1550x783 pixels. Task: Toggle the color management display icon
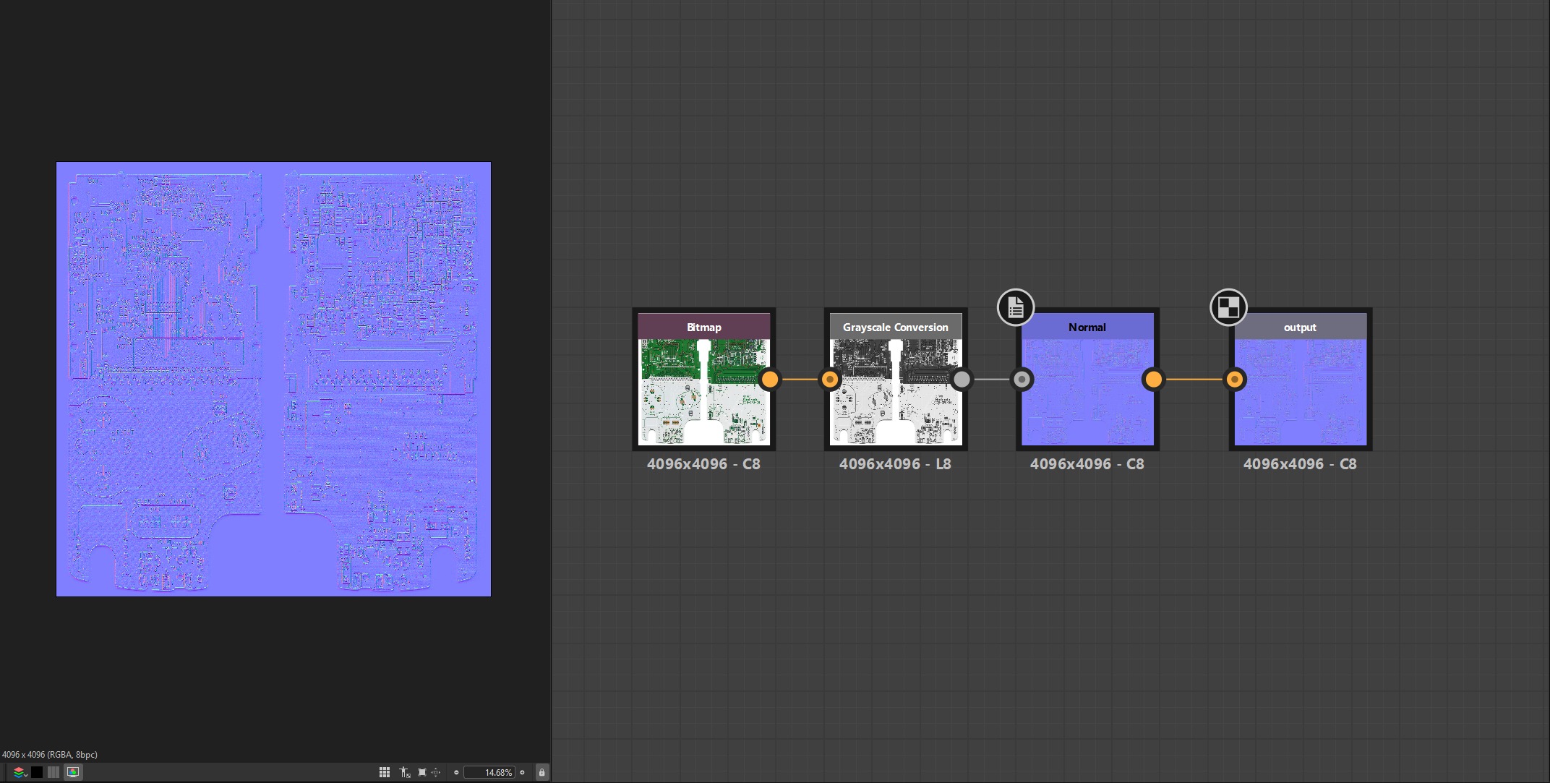click(73, 772)
